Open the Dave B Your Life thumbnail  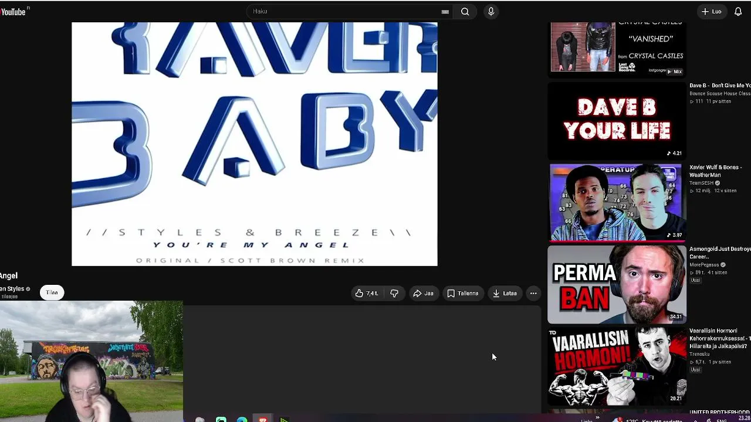click(x=617, y=121)
